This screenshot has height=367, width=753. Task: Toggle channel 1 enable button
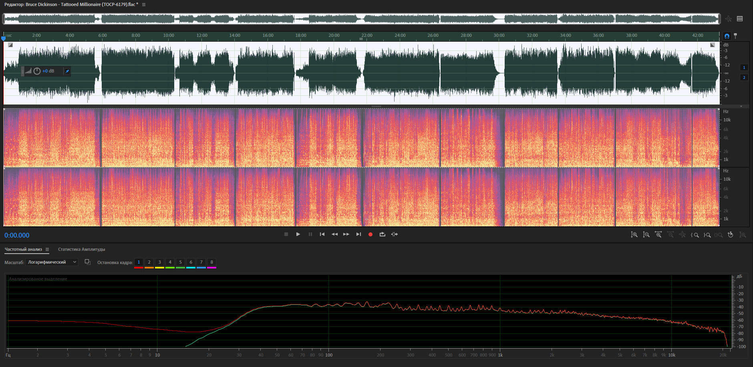(x=744, y=67)
